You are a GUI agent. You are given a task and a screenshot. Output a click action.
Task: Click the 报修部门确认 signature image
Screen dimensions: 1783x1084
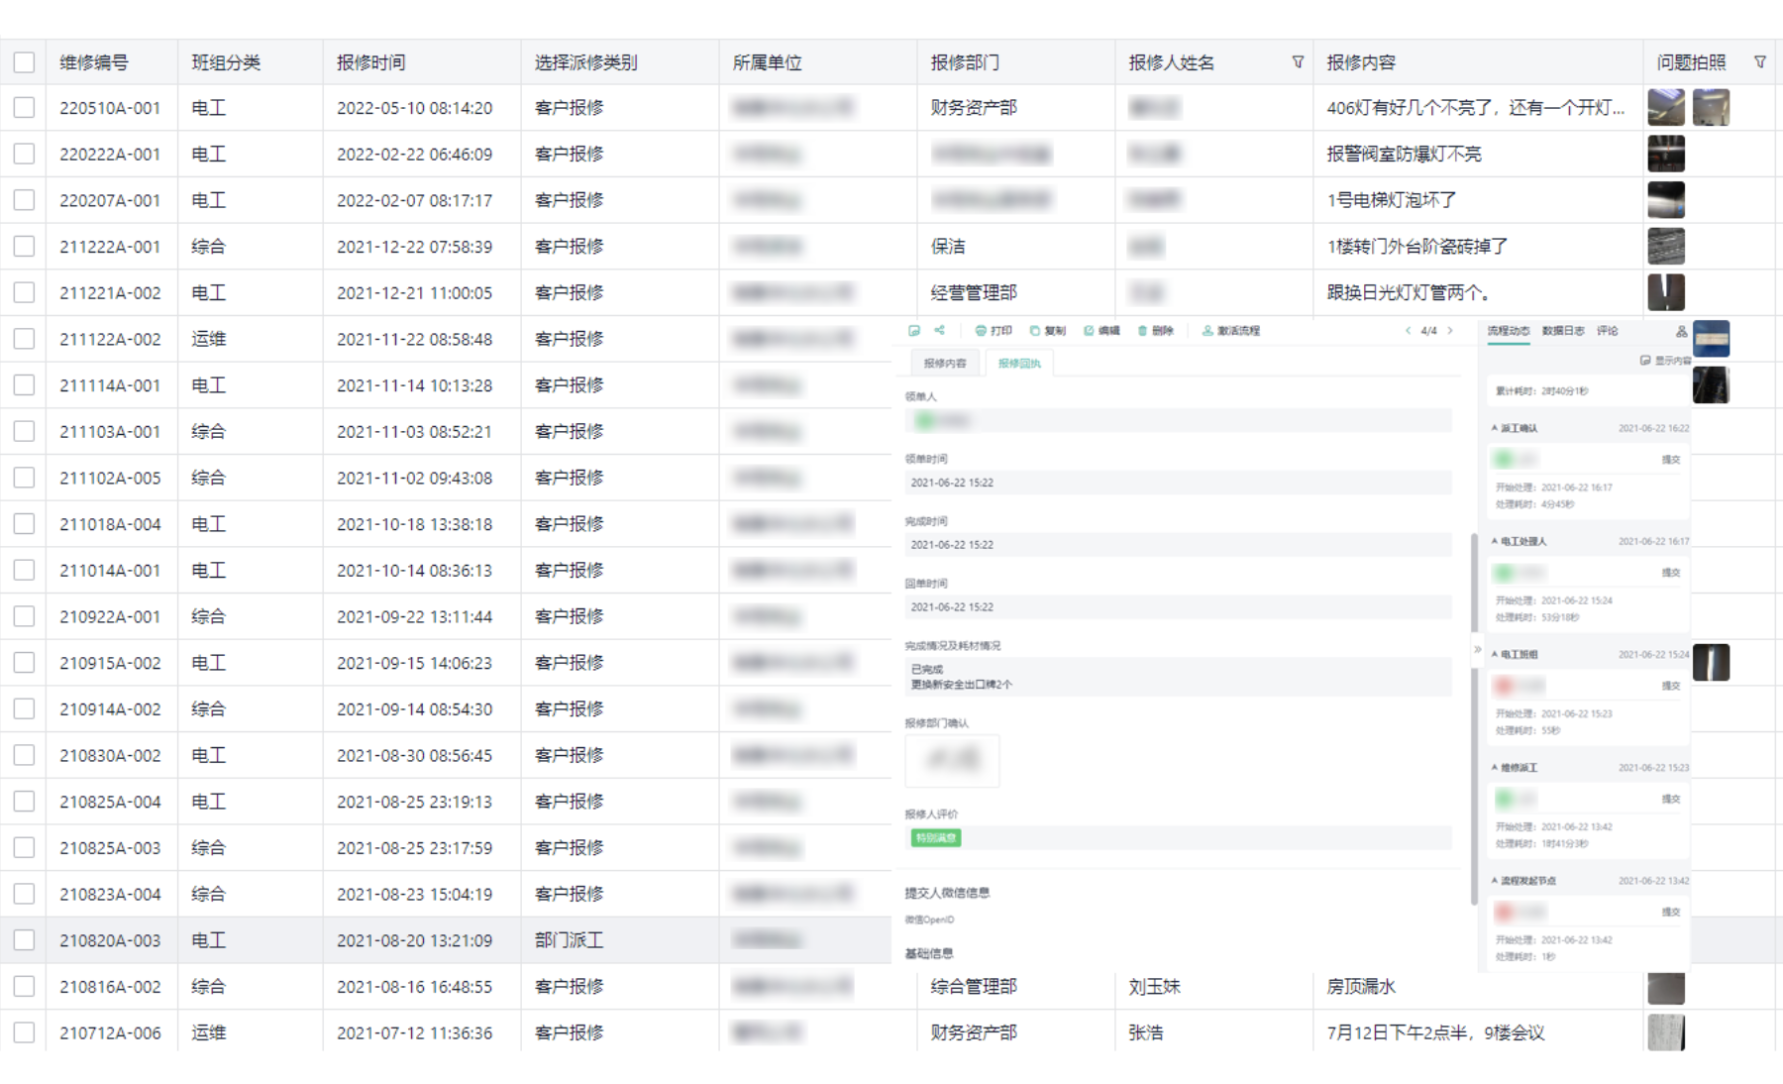952,761
